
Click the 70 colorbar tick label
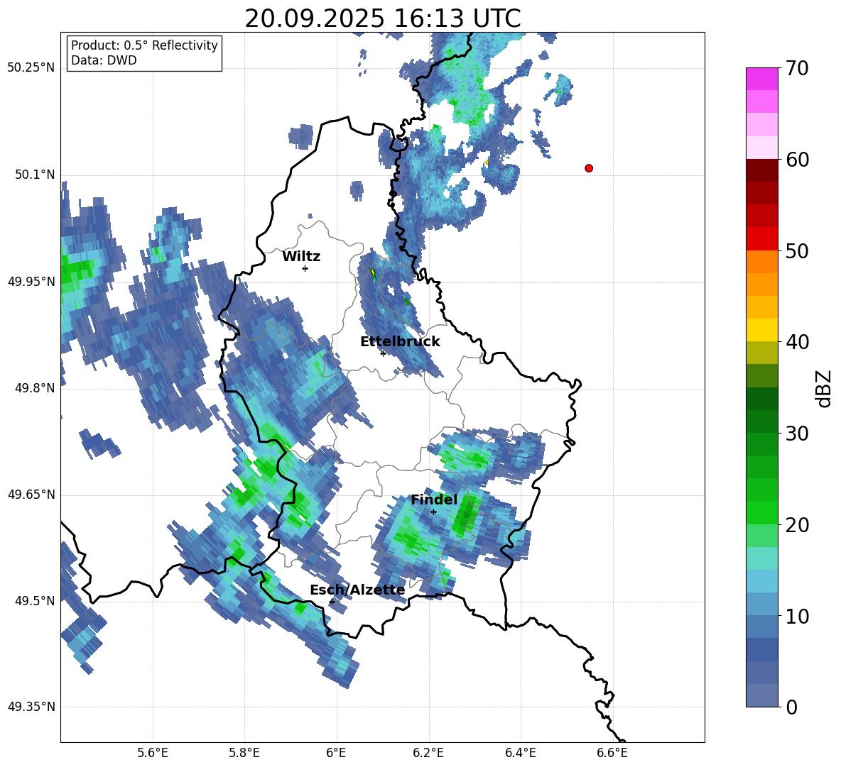pyautogui.click(x=797, y=69)
